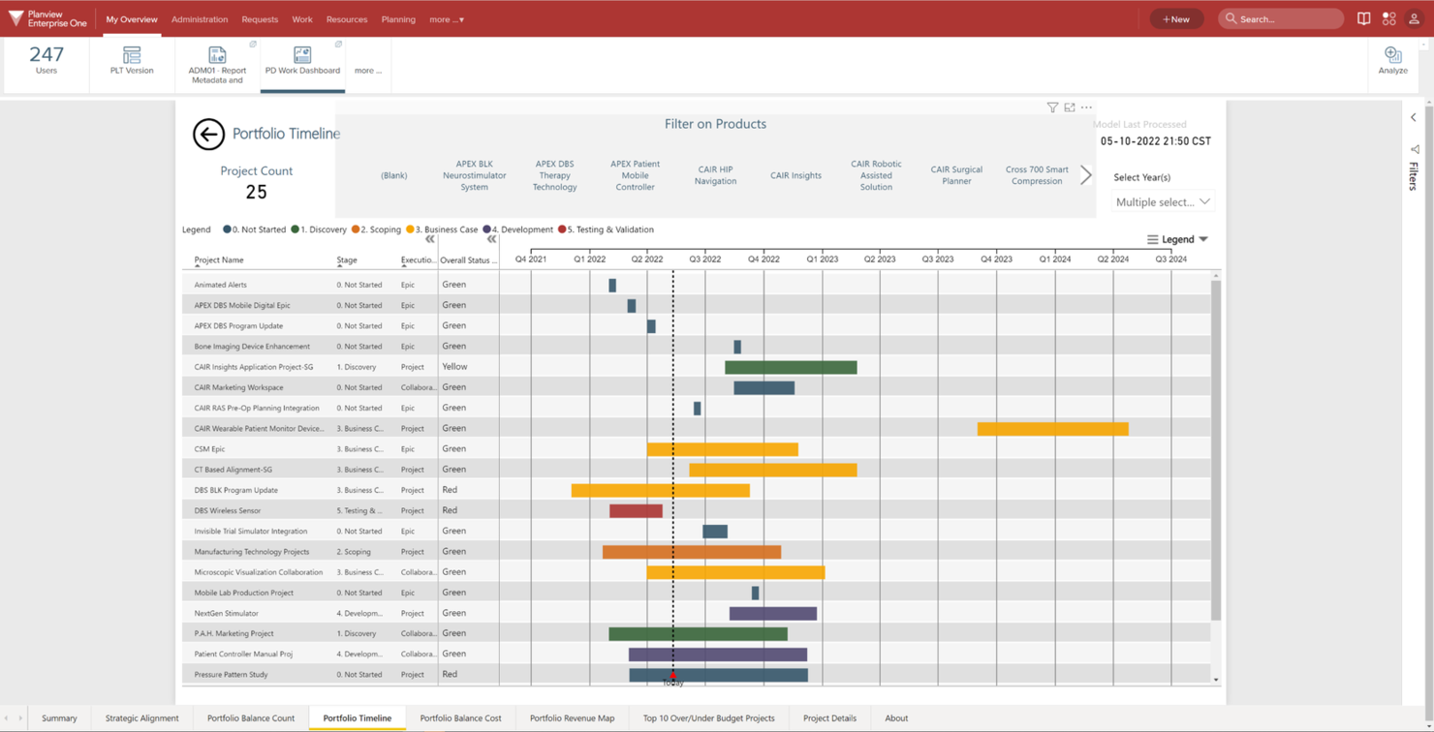Screen dimensions: 1434x732
Task: Select the DBS Wireless Sensor red Gantt bar
Action: click(636, 510)
